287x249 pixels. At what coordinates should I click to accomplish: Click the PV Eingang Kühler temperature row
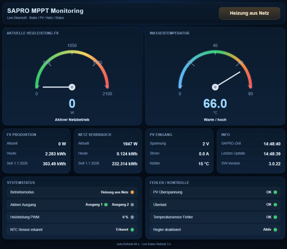click(178, 164)
